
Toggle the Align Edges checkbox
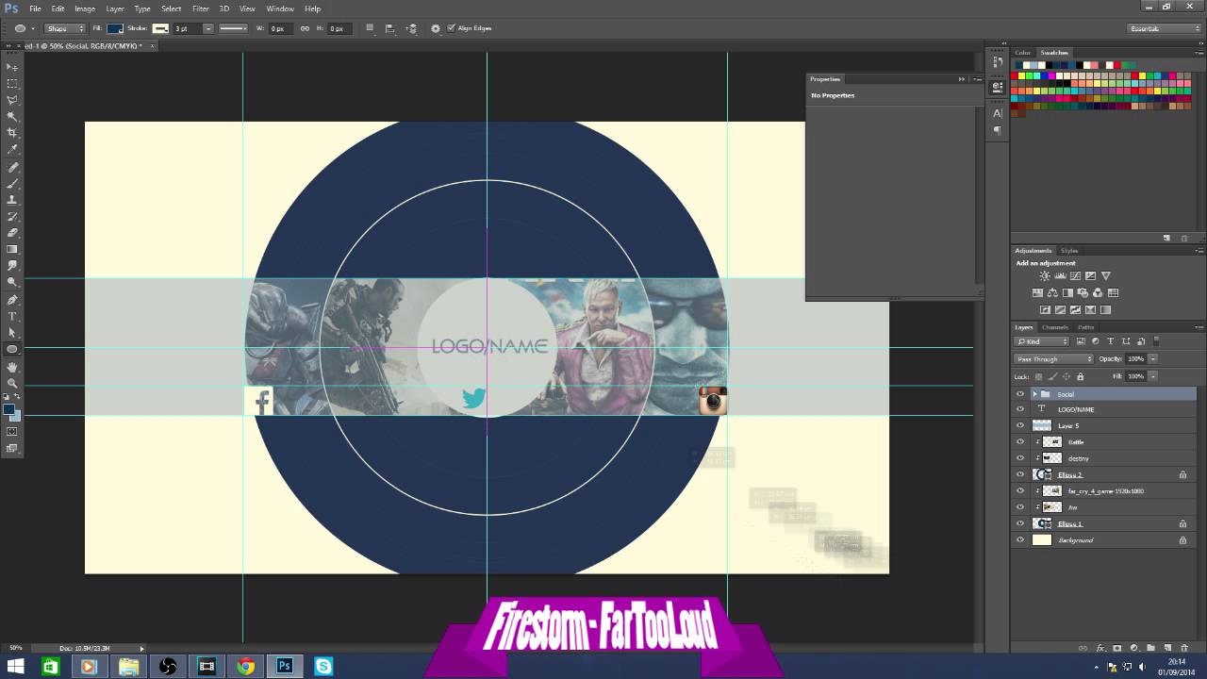(451, 28)
